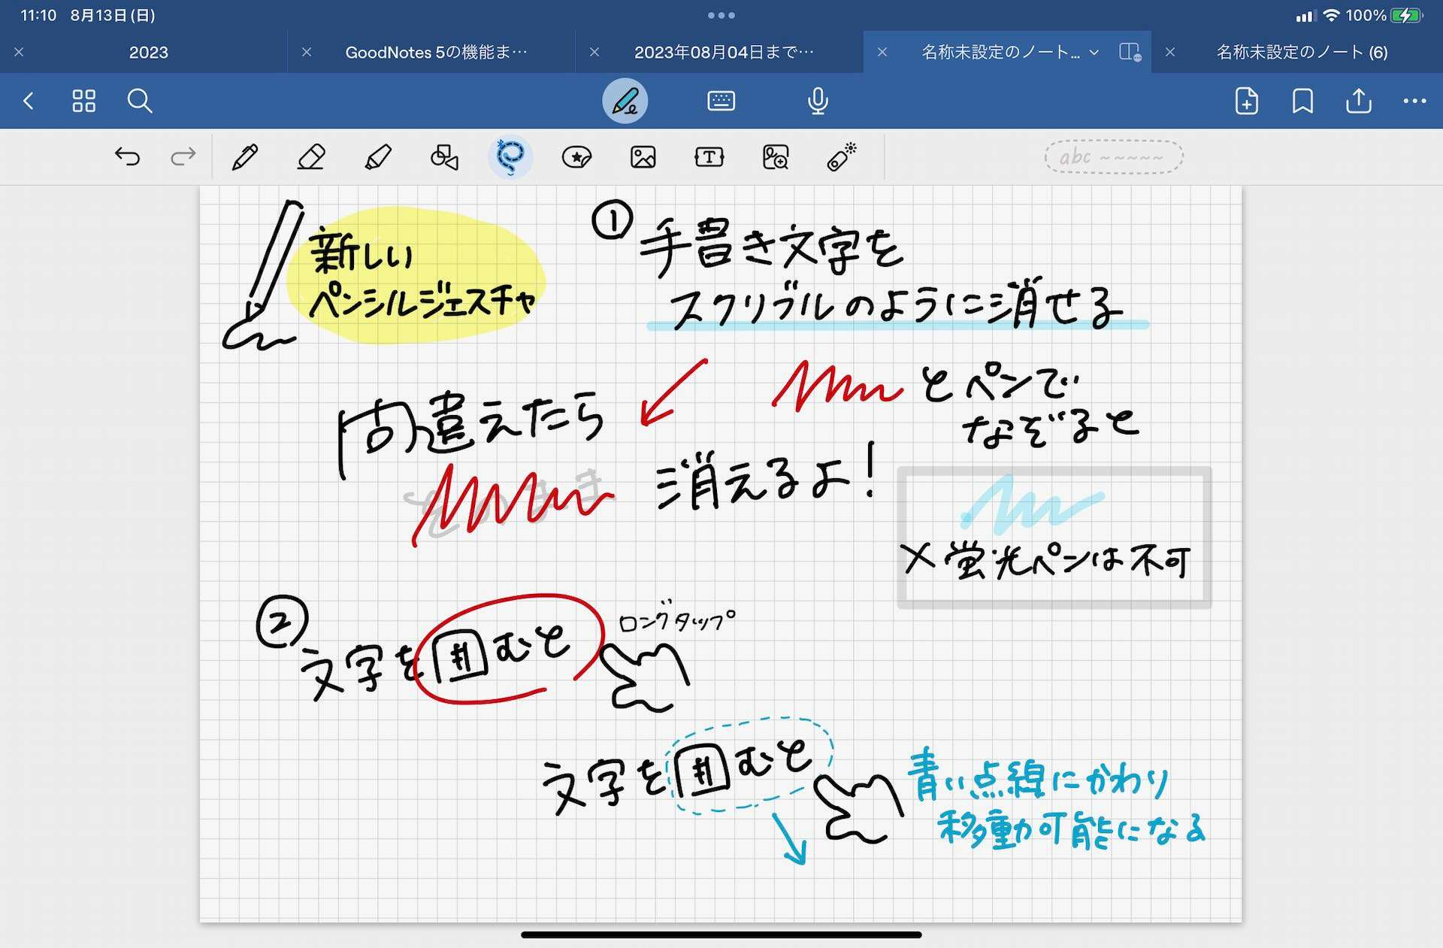Select the fountain pen tool
Viewport: 1443px width, 948px height.
(x=246, y=157)
